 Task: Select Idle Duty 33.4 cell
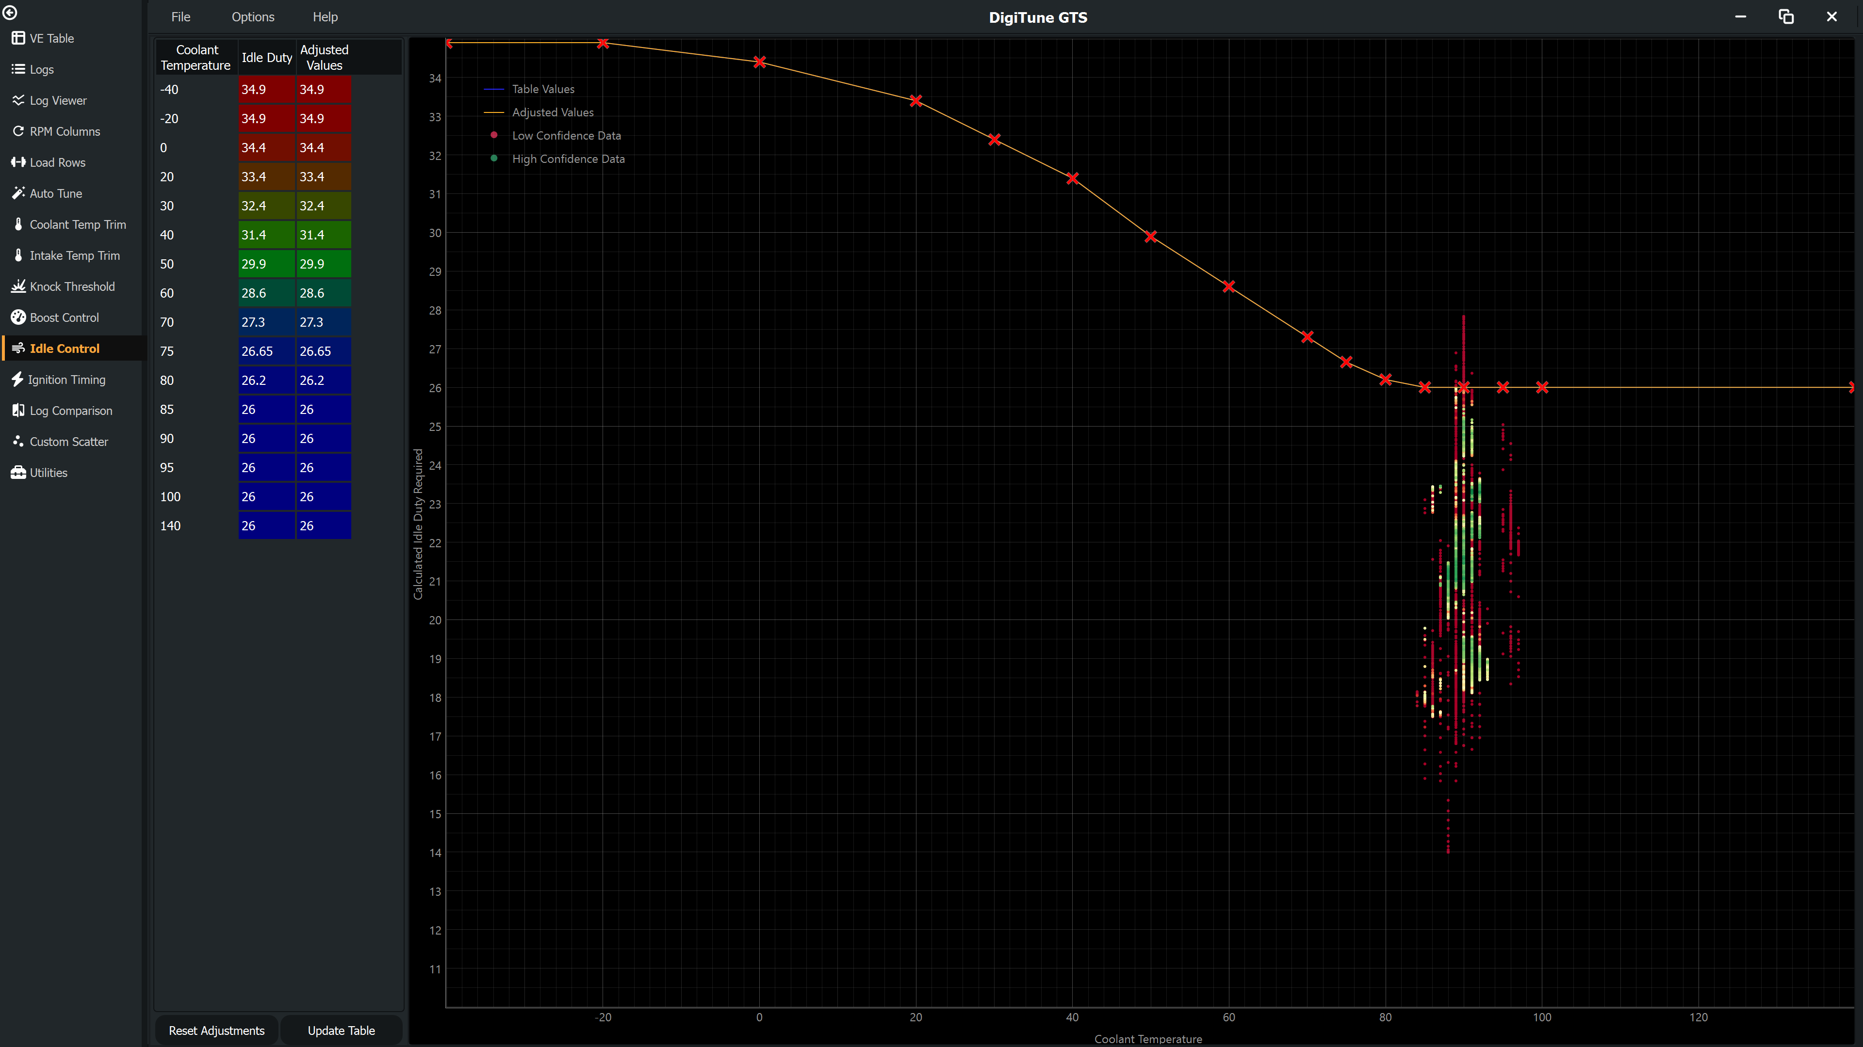click(267, 177)
